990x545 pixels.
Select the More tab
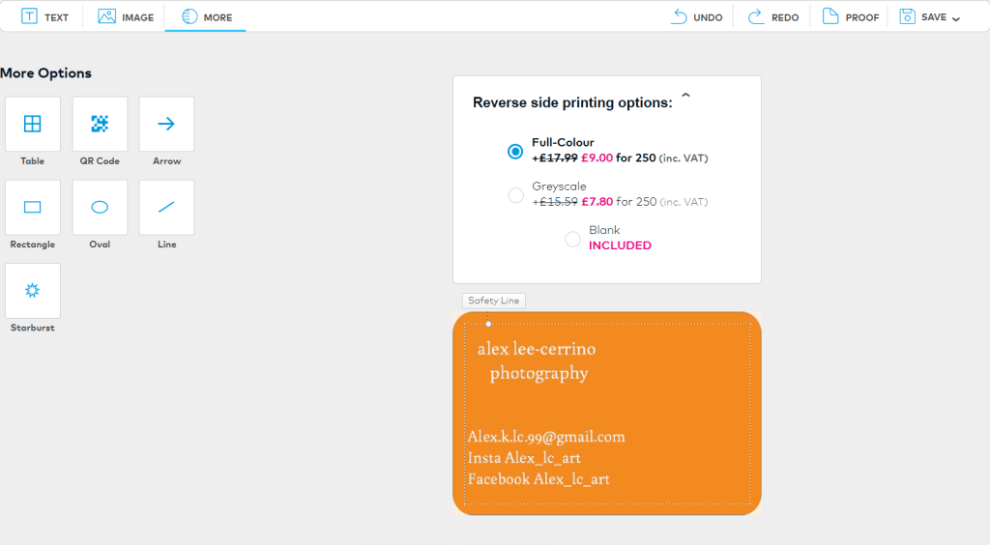(x=205, y=16)
